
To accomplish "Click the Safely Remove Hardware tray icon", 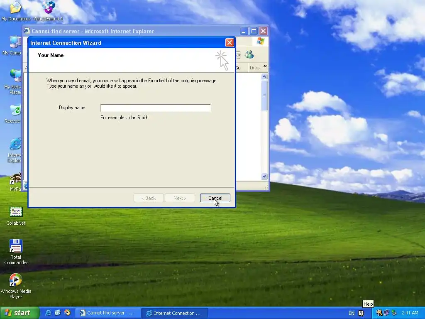I will pos(394,313).
